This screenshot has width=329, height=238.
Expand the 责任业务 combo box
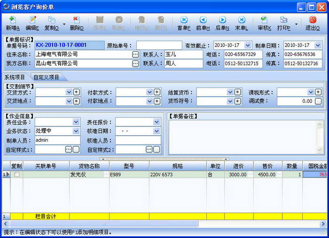[76, 122]
